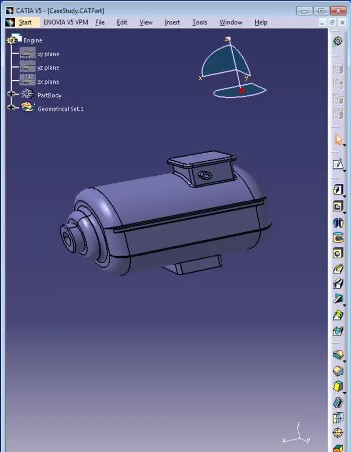The width and height of the screenshot is (351, 452).
Task: Minimize the CaseStudy document window
Action: point(322,23)
